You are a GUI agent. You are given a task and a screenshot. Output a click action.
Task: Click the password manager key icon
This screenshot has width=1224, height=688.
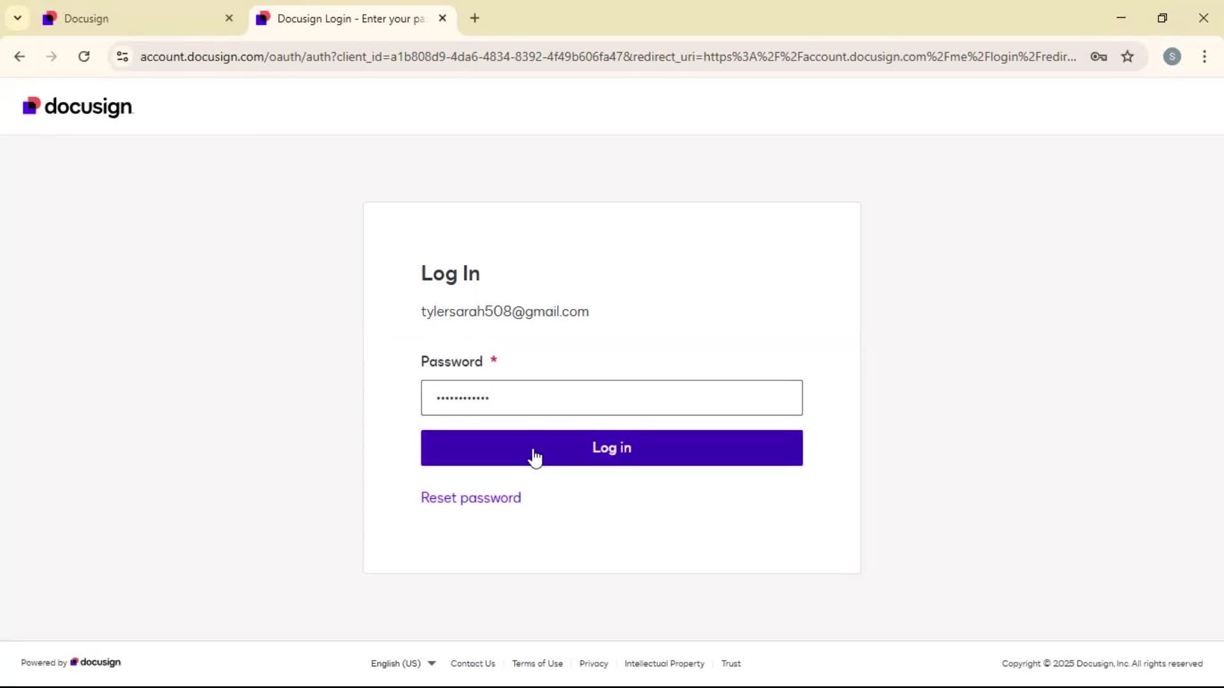[1098, 57]
